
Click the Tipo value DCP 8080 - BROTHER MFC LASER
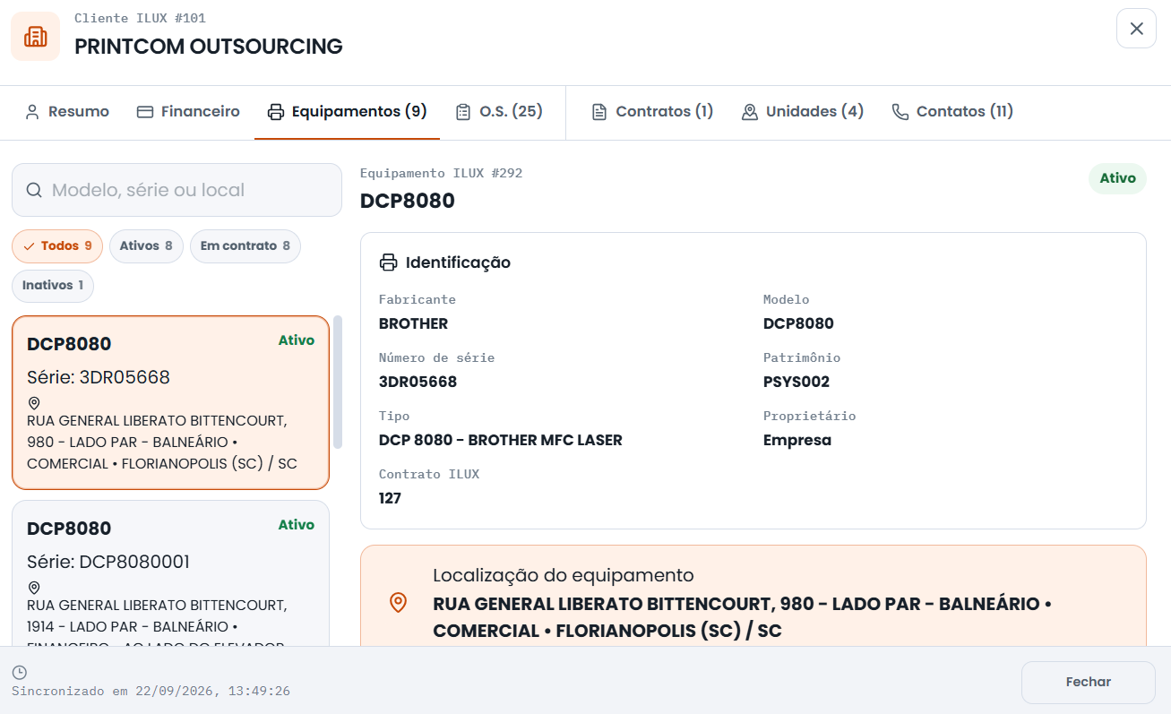point(500,440)
